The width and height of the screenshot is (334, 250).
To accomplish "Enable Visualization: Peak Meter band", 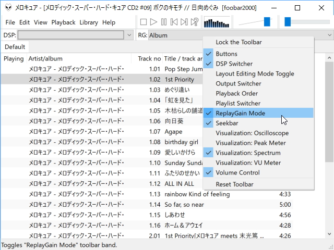I will pyautogui.click(x=258, y=143).
